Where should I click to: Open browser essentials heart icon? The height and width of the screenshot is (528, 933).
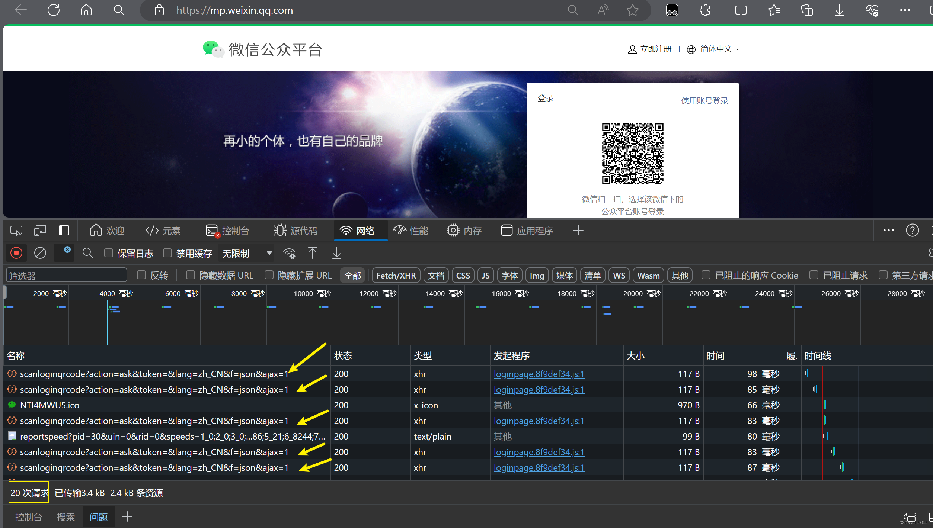point(872,10)
